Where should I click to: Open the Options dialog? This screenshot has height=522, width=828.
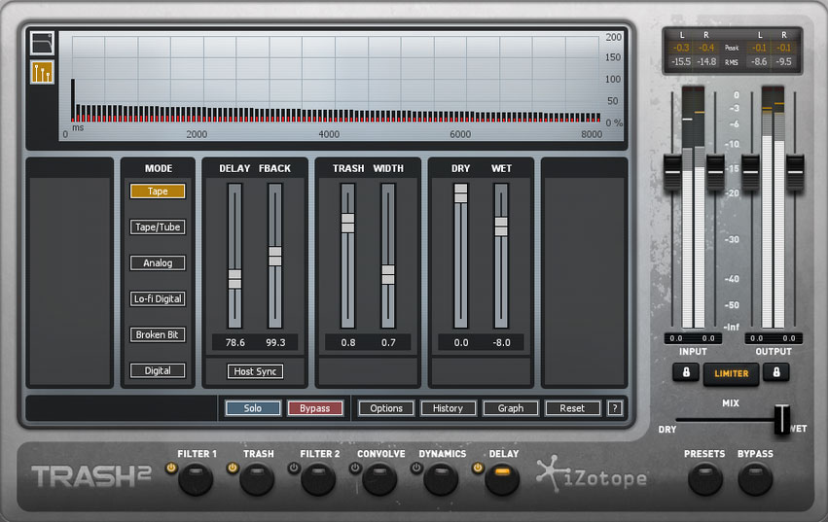(386, 408)
